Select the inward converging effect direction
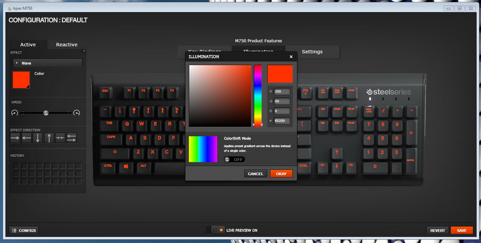The image size is (481, 243). pyautogui.click(x=60, y=138)
